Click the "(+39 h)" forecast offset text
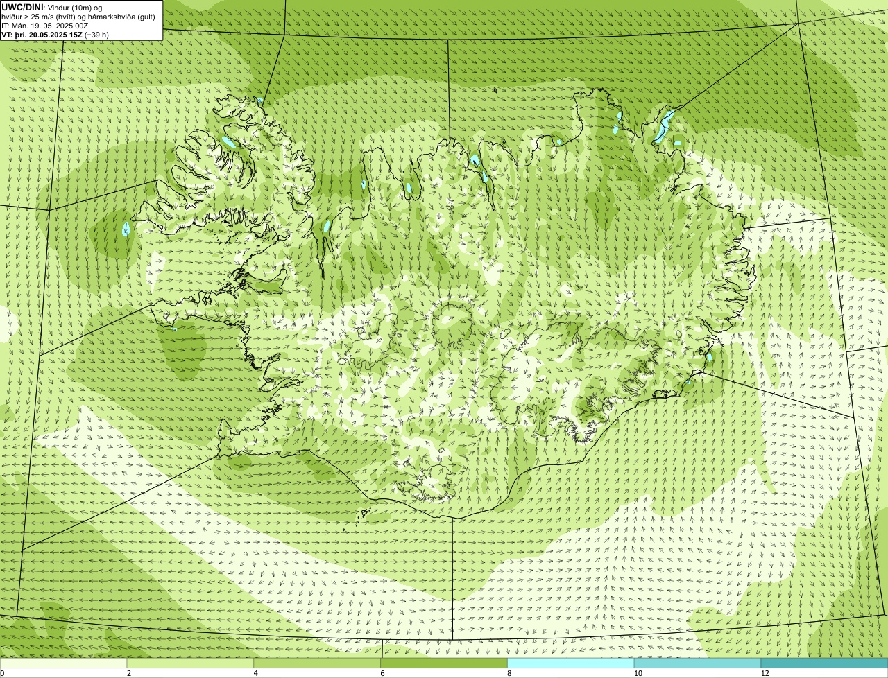The image size is (888, 678). click(96, 35)
